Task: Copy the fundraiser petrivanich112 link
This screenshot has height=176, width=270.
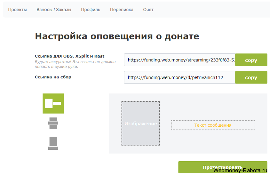Action: pyautogui.click(x=251, y=77)
